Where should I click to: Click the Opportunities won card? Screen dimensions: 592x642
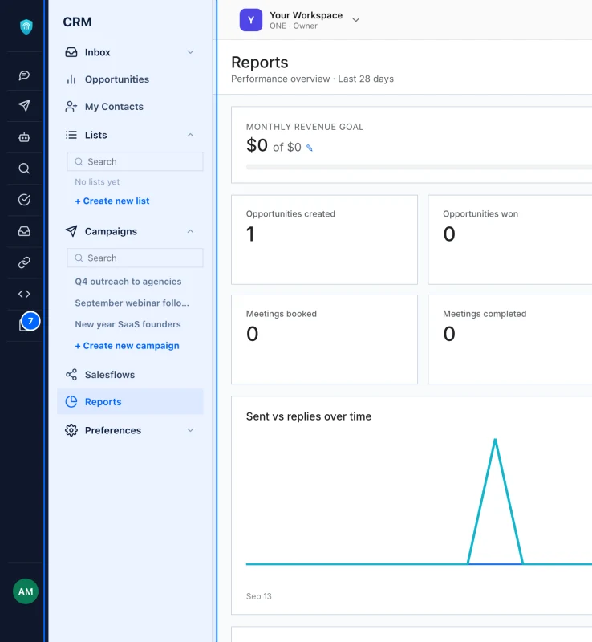509,239
